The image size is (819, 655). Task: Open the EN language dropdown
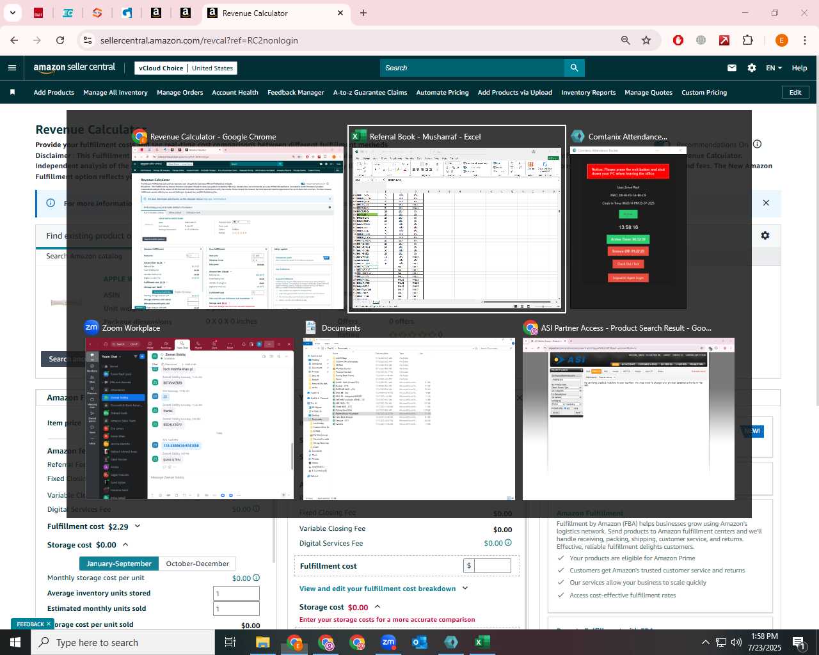[774, 68]
